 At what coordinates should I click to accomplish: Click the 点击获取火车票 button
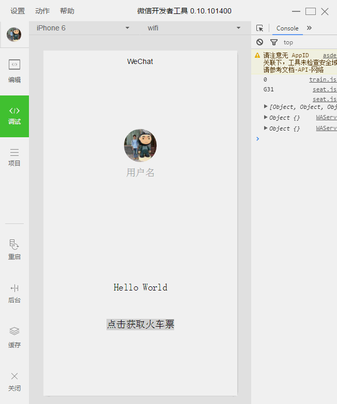pyautogui.click(x=141, y=324)
